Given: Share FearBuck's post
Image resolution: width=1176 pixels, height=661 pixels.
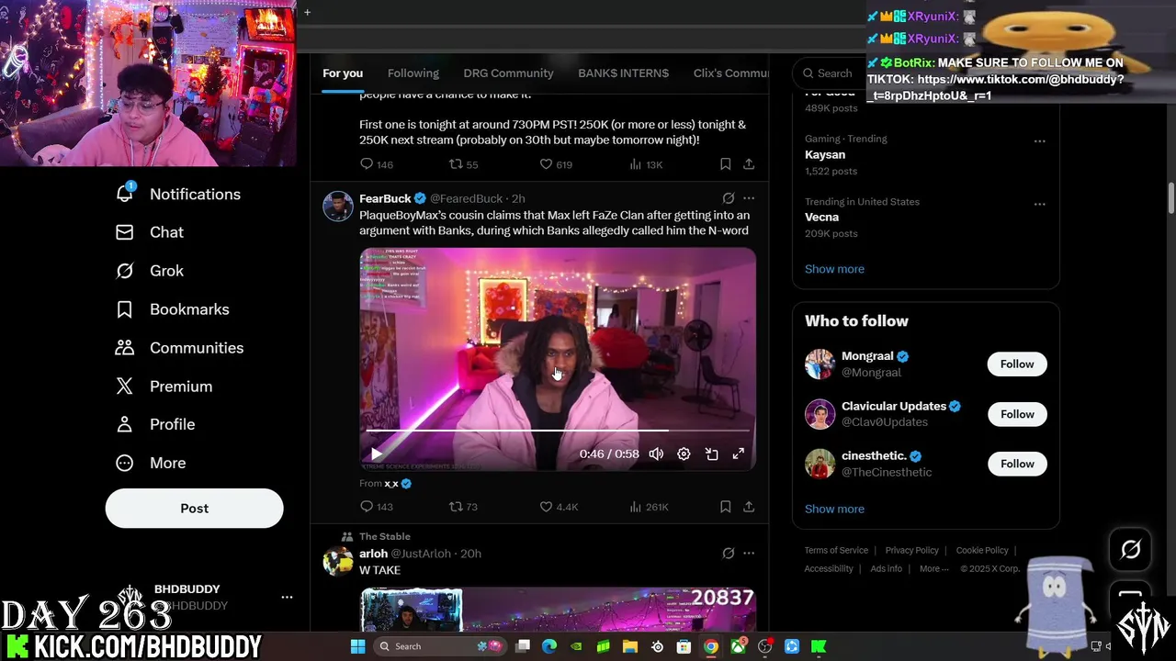Looking at the screenshot, I should click(x=749, y=507).
